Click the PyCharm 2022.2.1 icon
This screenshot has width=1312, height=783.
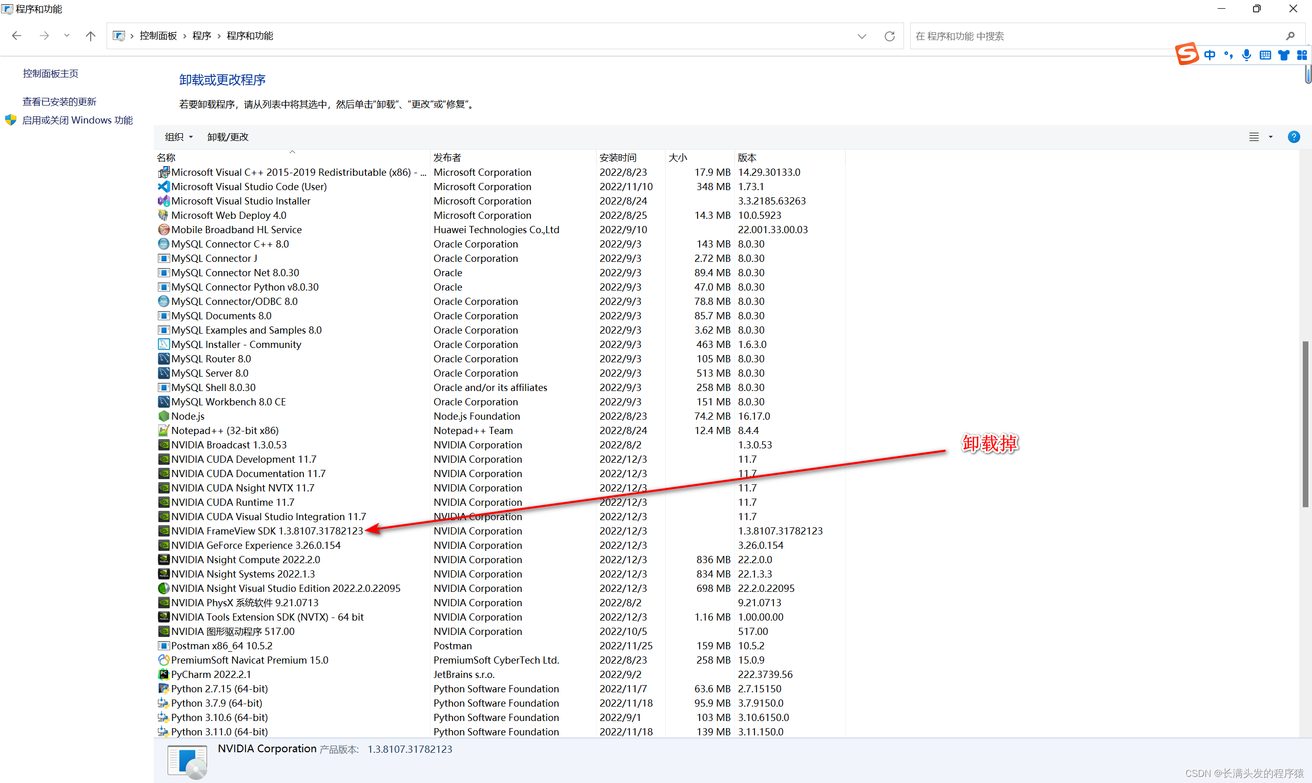[163, 674]
